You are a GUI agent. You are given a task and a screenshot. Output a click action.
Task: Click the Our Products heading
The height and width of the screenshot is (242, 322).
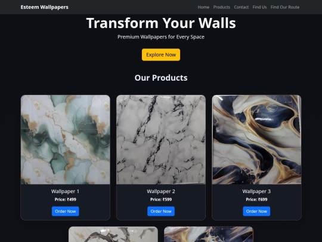(161, 78)
